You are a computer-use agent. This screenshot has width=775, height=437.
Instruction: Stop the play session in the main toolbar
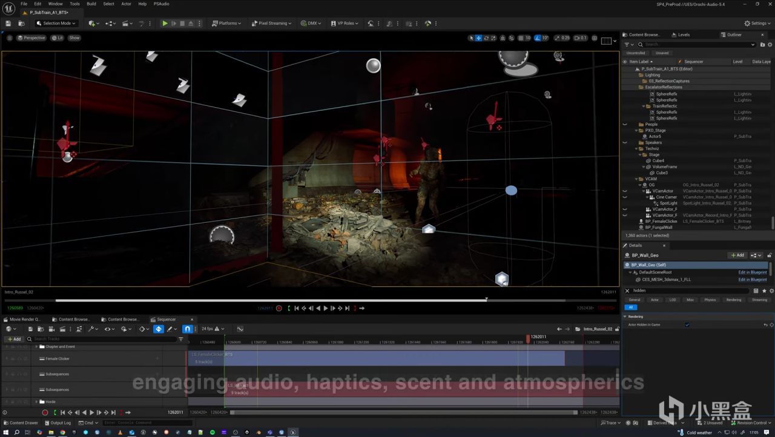[182, 23]
